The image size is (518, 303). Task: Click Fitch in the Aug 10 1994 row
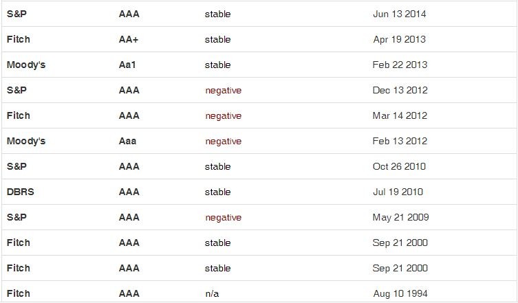pyautogui.click(x=18, y=293)
